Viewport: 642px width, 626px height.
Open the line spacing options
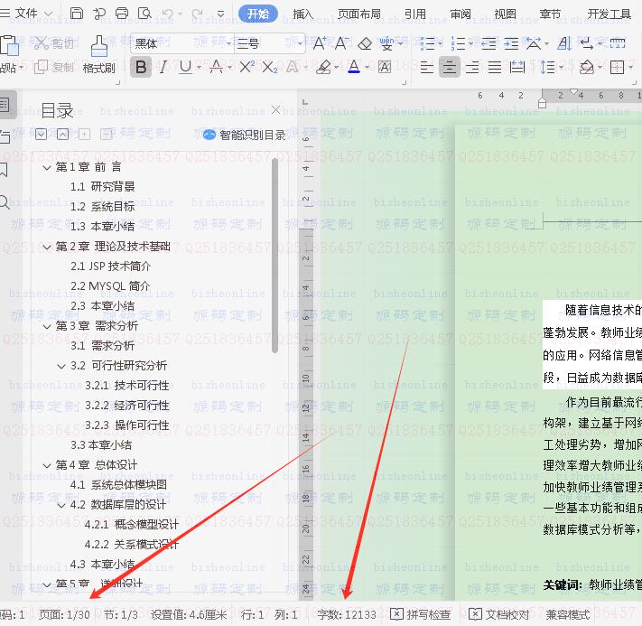(x=547, y=67)
